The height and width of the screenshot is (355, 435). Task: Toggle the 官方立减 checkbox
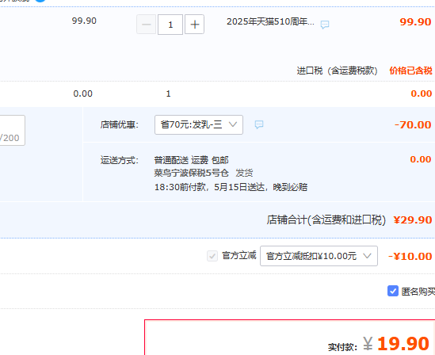pyautogui.click(x=212, y=256)
